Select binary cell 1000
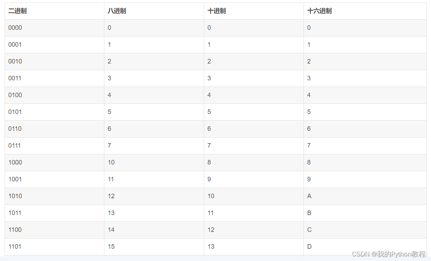The width and height of the screenshot is (431, 261). [15, 162]
